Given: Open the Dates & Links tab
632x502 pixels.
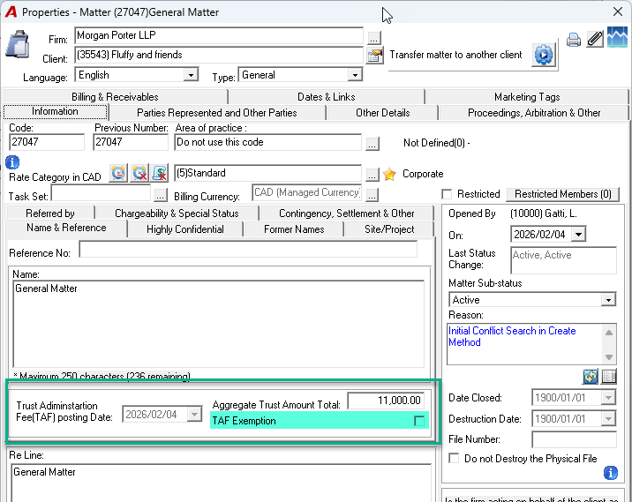Looking at the screenshot, I should (326, 97).
